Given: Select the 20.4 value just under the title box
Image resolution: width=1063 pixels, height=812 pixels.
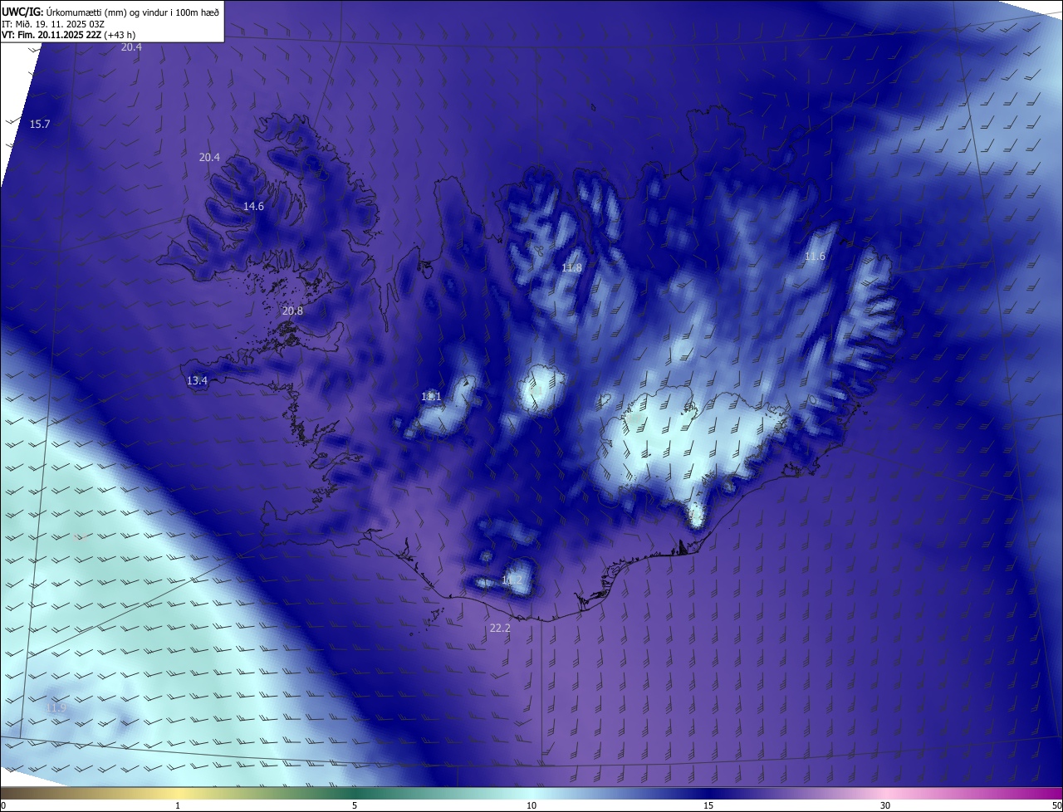Looking at the screenshot, I should pos(131,47).
